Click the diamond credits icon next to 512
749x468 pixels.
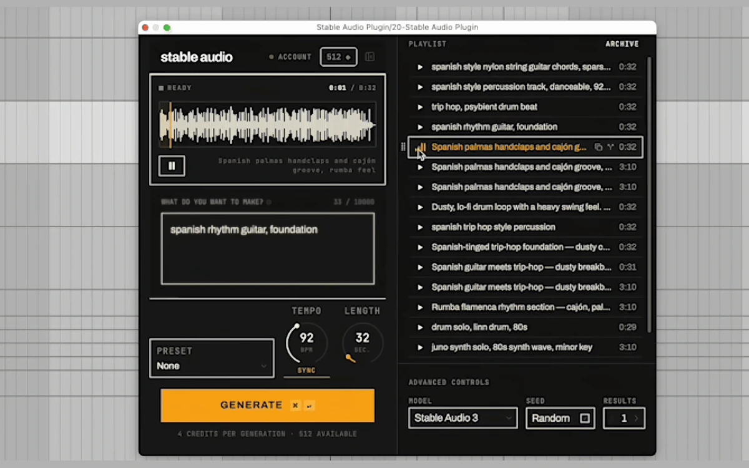click(348, 57)
